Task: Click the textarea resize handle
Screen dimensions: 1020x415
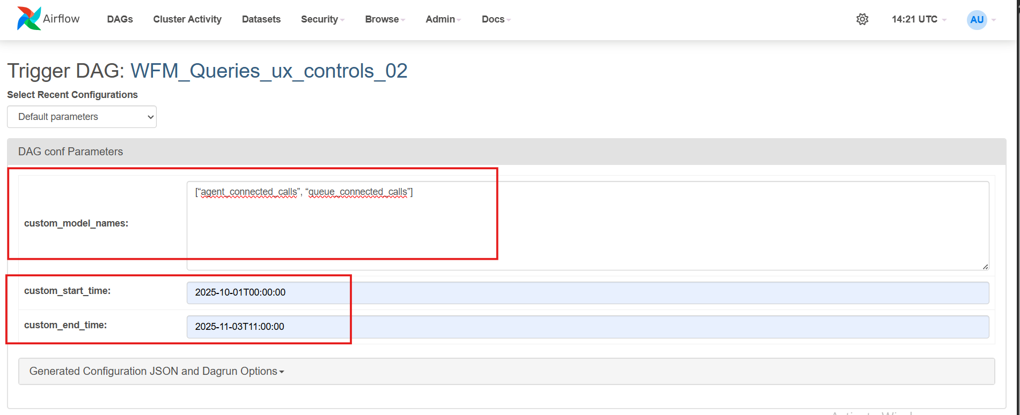Action: tap(985, 266)
